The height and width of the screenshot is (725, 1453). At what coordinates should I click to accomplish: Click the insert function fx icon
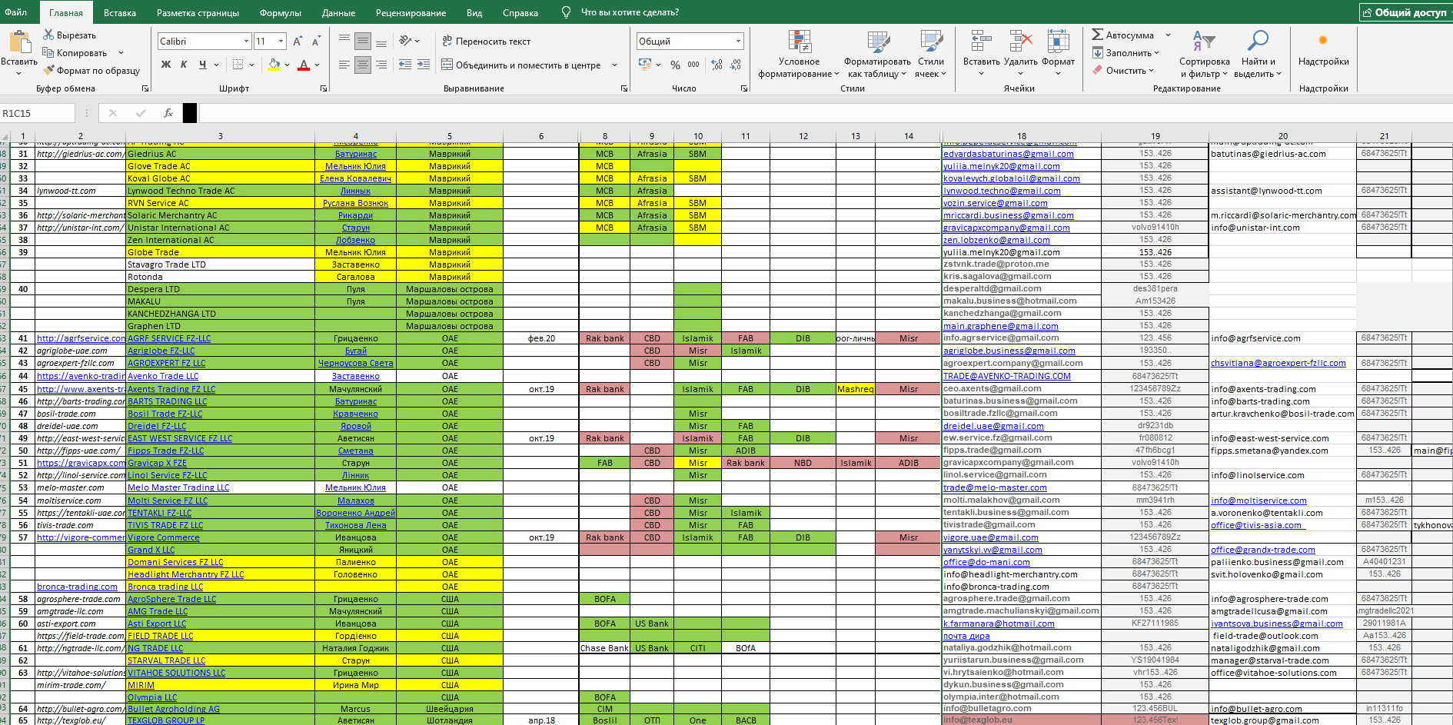point(168,113)
